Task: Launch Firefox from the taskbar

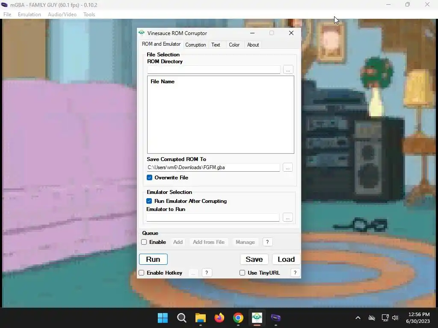Action: [x=219, y=318]
